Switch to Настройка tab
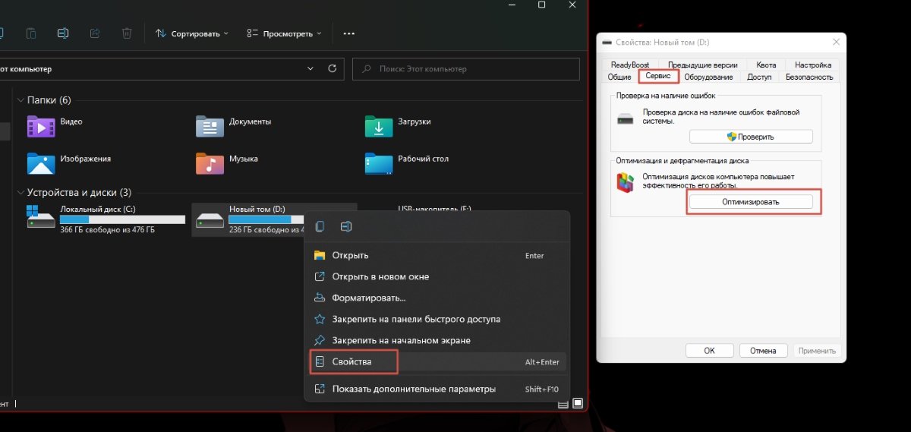 click(x=813, y=65)
